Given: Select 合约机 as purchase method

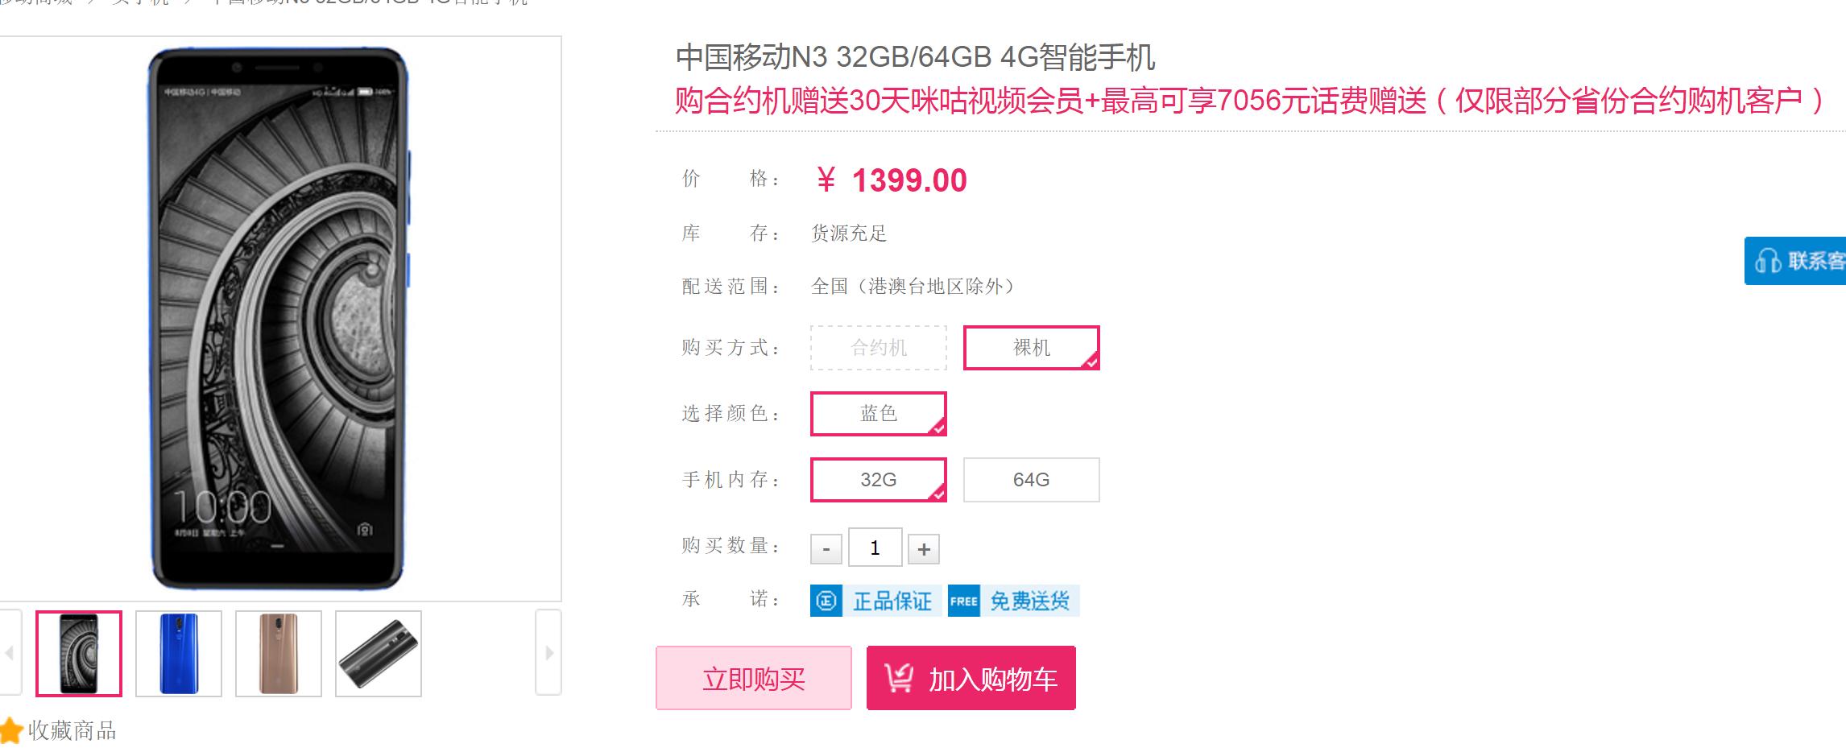Looking at the screenshot, I should pyautogui.click(x=877, y=349).
